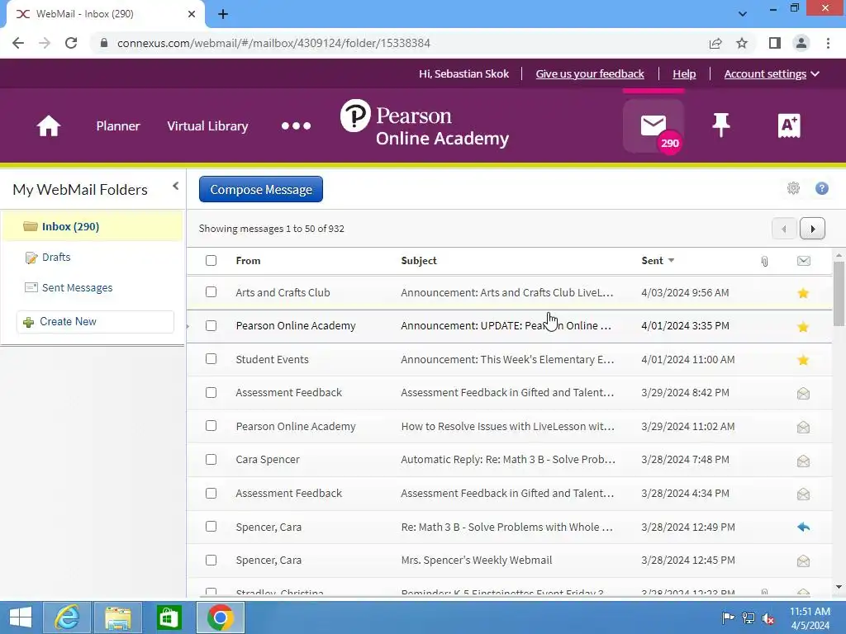
Task: Bookmark this page with star icon
Action: pyautogui.click(x=742, y=43)
